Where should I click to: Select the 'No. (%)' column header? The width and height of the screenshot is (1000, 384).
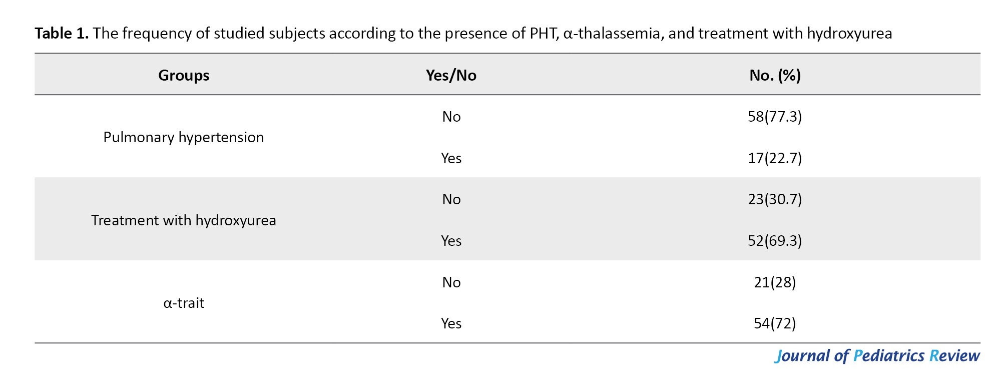click(x=775, y=75)
